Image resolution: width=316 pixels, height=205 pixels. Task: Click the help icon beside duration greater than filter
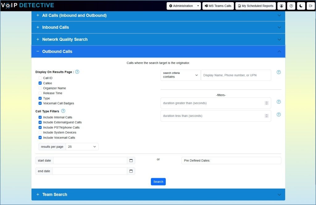279,101
